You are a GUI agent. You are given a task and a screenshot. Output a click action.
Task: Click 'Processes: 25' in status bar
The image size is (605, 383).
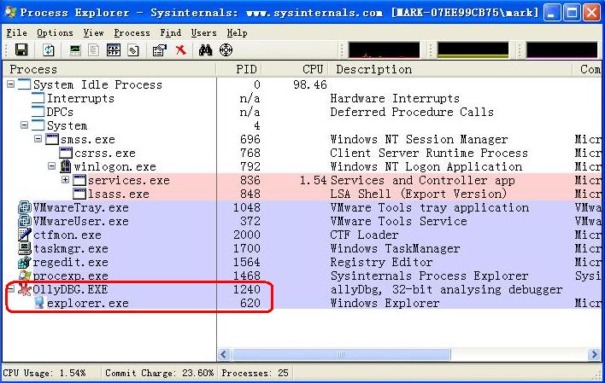pyautogui.click(x=255, y=373)
